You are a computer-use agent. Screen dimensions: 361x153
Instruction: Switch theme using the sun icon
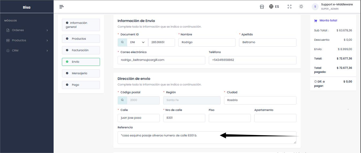click(301, 7)
